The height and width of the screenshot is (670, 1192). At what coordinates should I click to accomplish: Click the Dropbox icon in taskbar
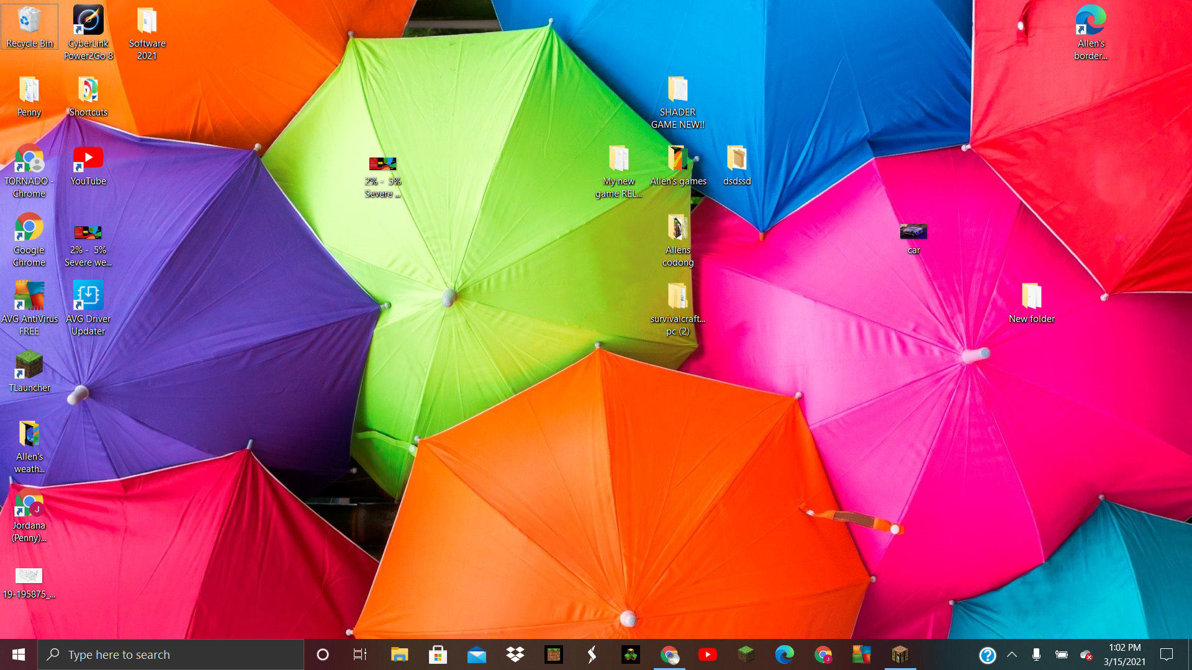coord(515,654)
